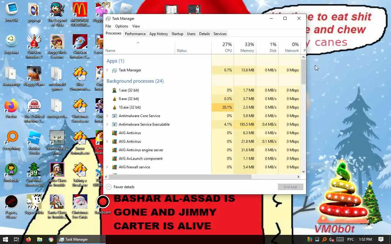
Task: Select the Firefox desktop shortcut
Action: click(11, 109)
